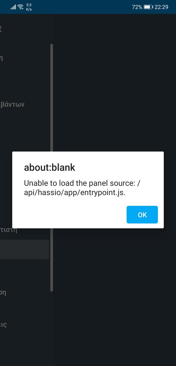Tap the dimmed area above the dialog

(x=114, y=82)
